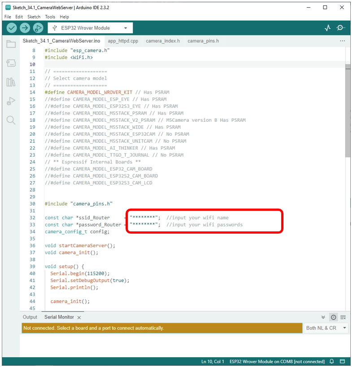Click line number 10 in the gutter
This screenshot has width=353, height=367.
(32, 64)
